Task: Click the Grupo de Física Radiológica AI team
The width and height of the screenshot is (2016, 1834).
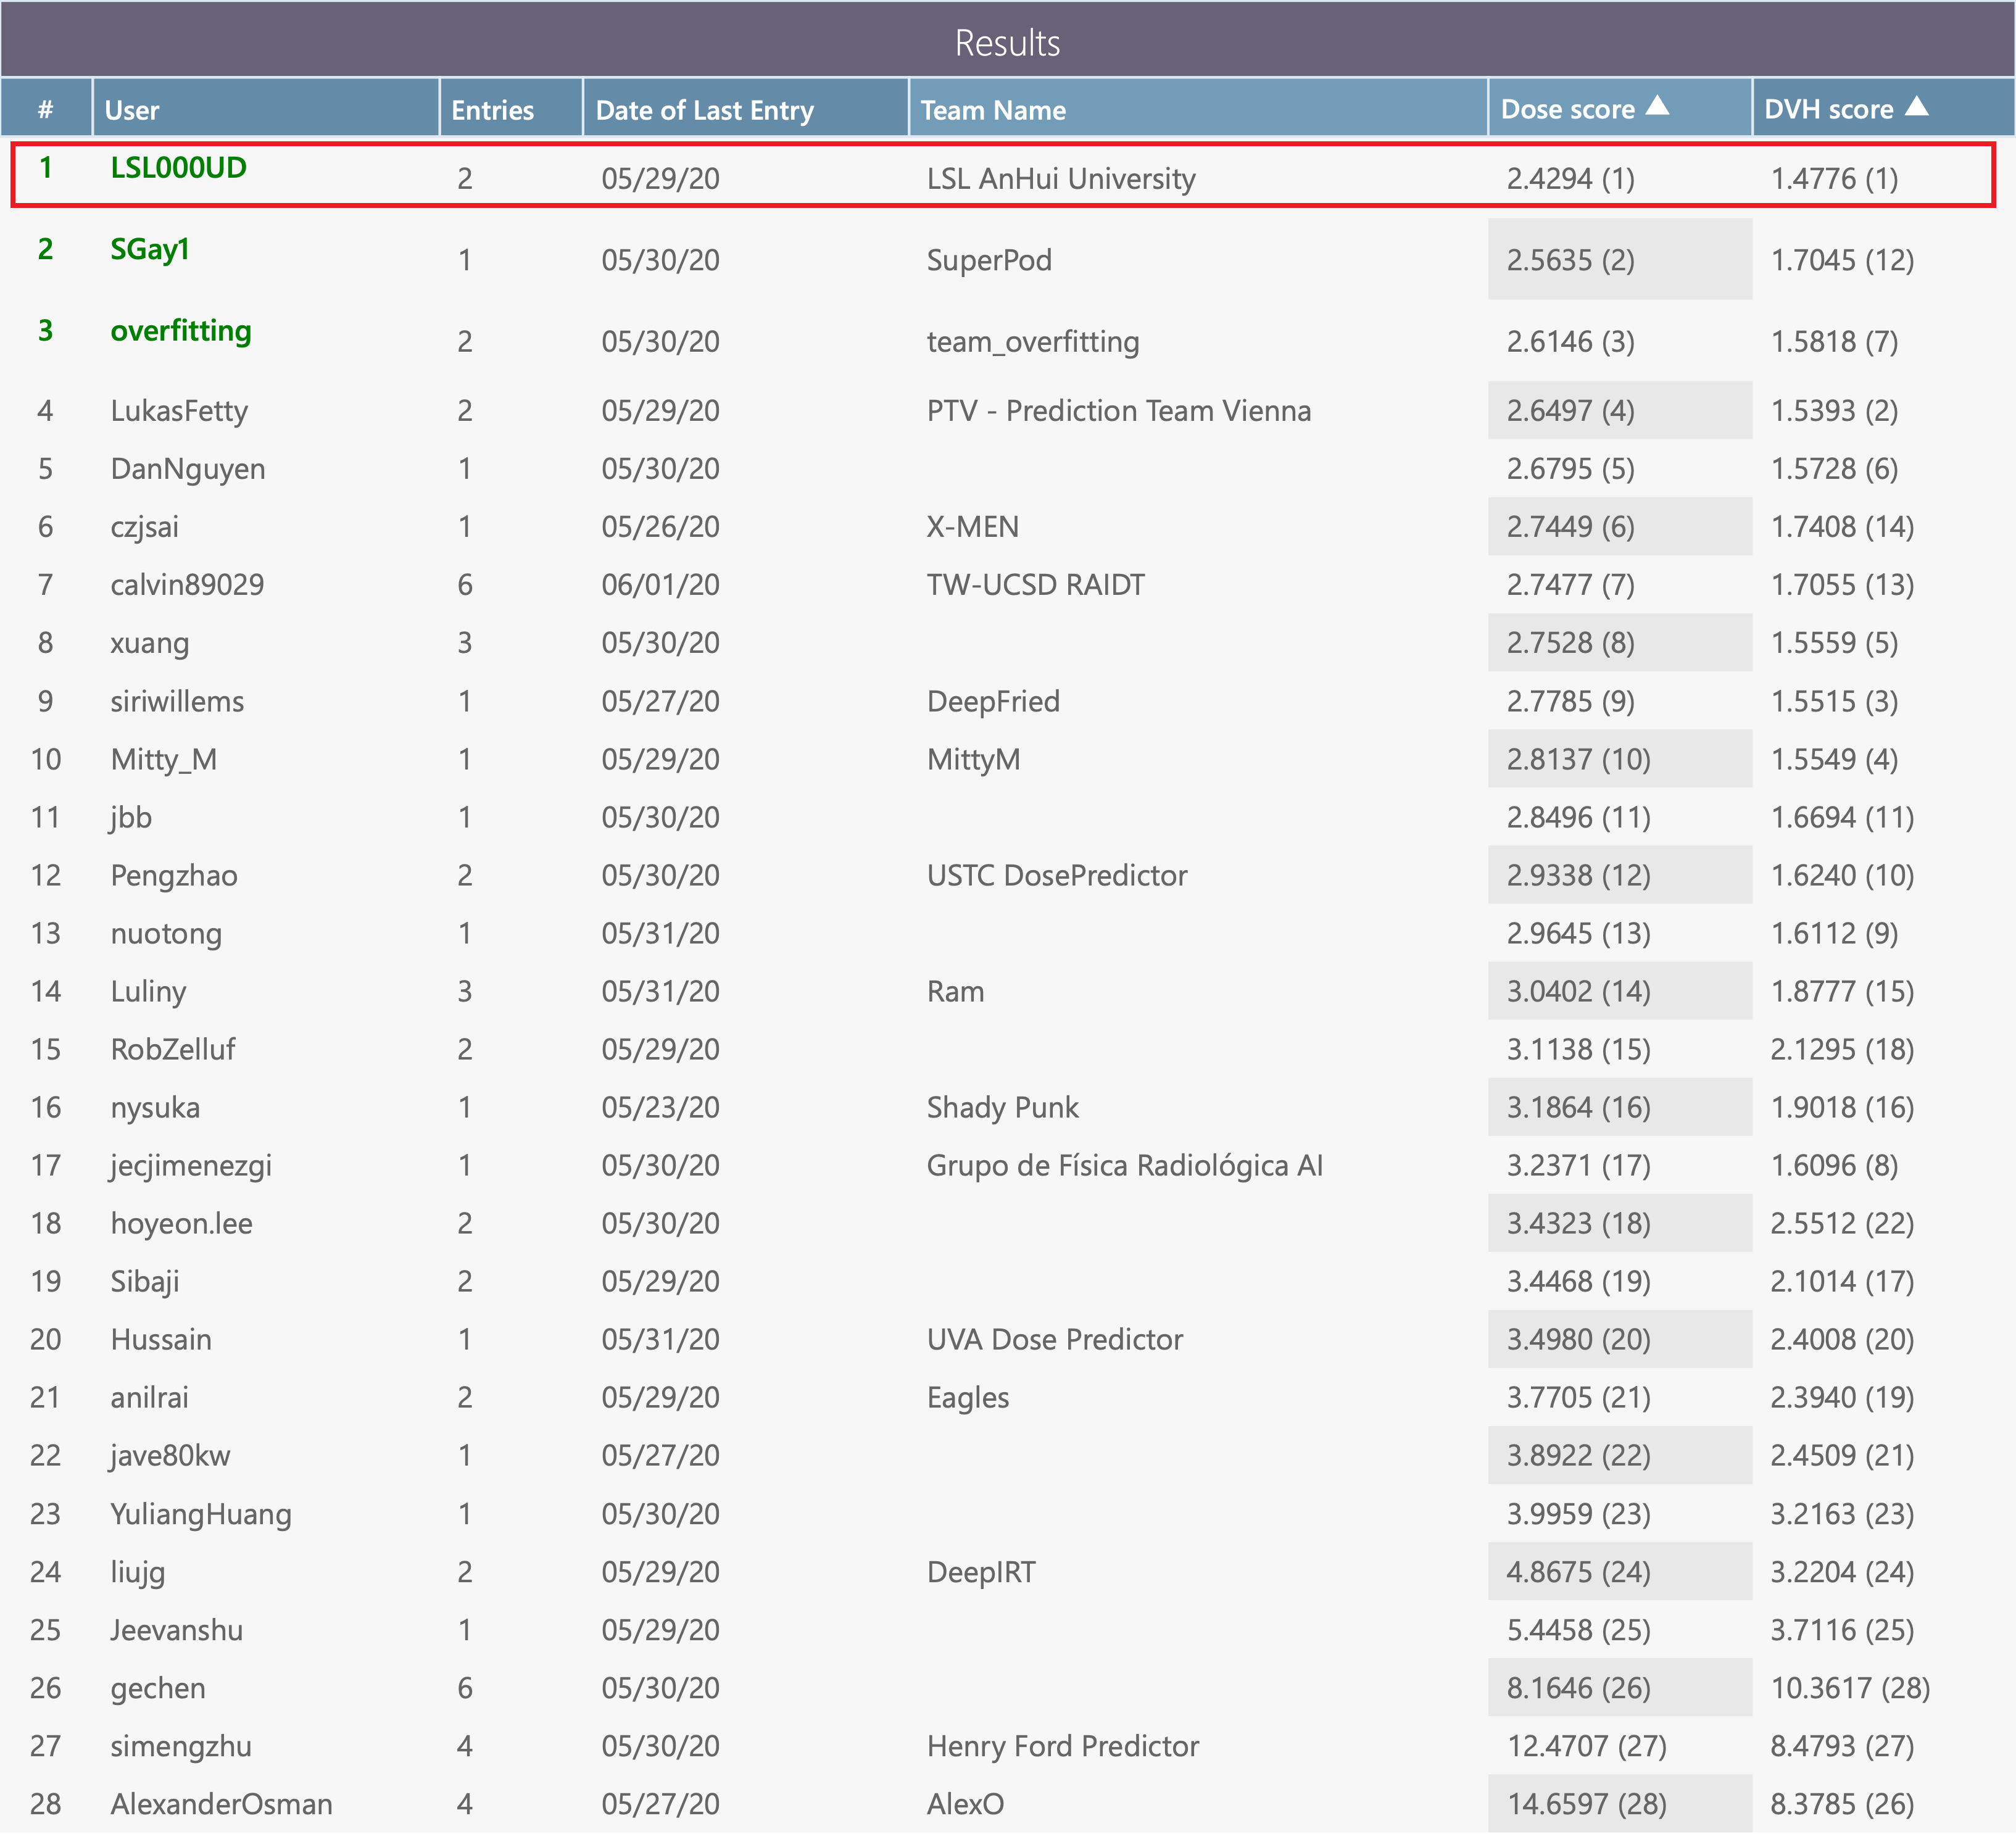Action: 1124,1166
